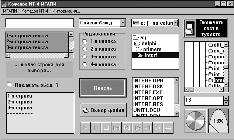Click the "Панель" button
Viewport: 234px width, 140px height.
(103, 88)
